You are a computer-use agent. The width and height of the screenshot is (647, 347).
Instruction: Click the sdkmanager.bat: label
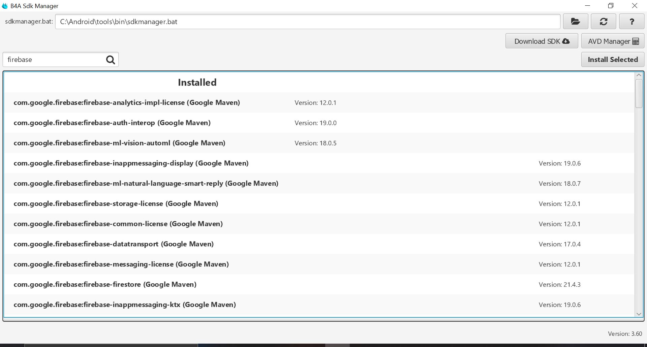tap(29, 22)
